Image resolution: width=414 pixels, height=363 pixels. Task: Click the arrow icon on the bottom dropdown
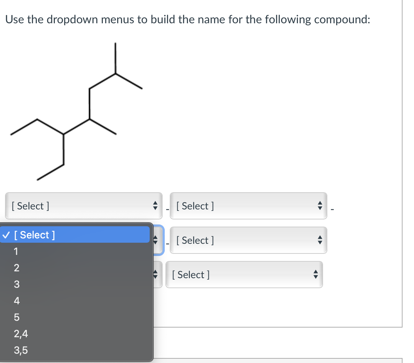(x=315, y=275)
